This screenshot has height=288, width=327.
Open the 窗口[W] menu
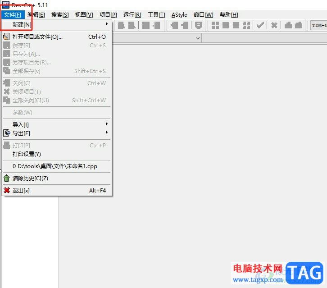[203, 15]
